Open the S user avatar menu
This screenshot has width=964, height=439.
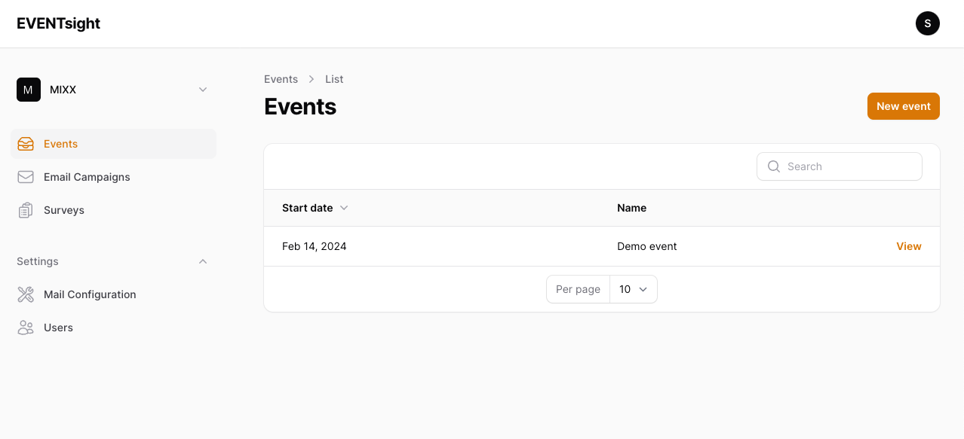pos(927,23)
